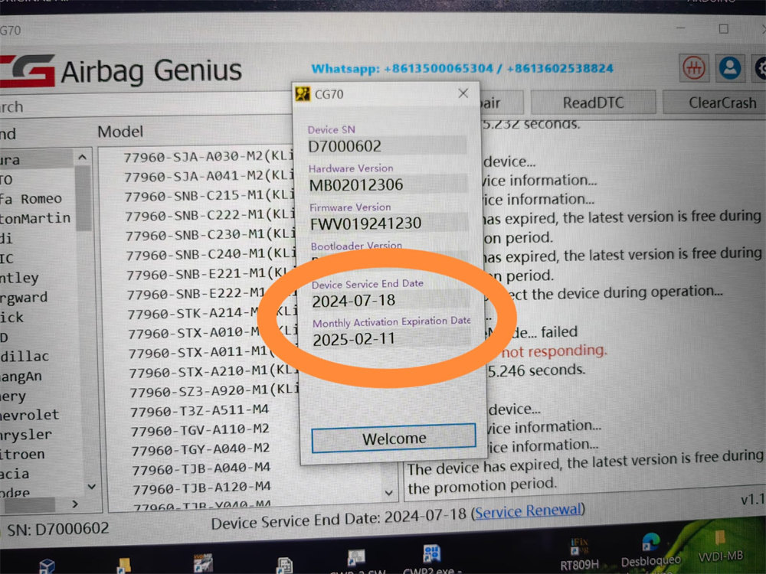The image size is (766, 574).
Task: Open the Service Renewal link
Action: [529, 511]
